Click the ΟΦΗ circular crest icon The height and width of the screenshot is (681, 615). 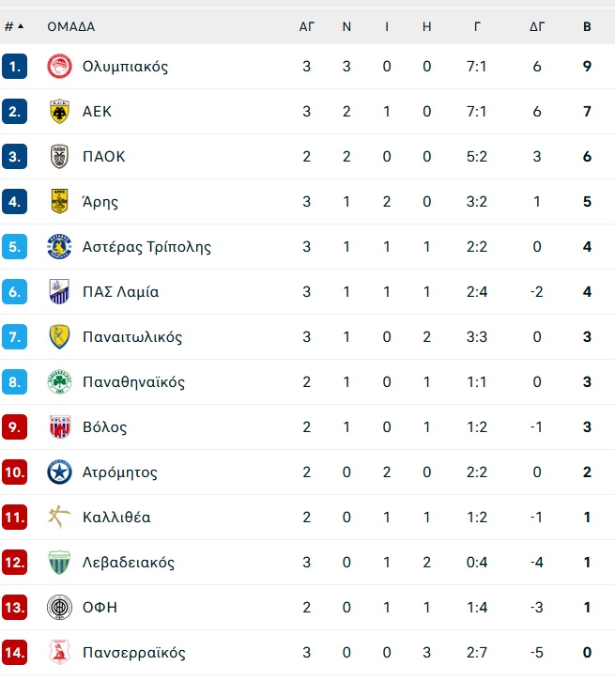coord(59,608)
